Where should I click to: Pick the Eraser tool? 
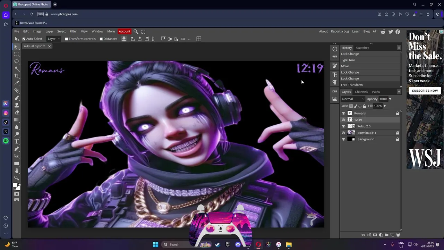point(17,112)
